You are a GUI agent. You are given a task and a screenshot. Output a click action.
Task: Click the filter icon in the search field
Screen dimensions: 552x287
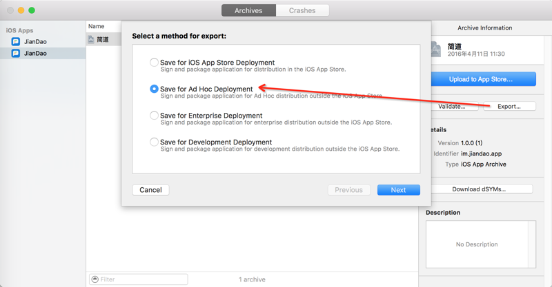tap(95, 279)
